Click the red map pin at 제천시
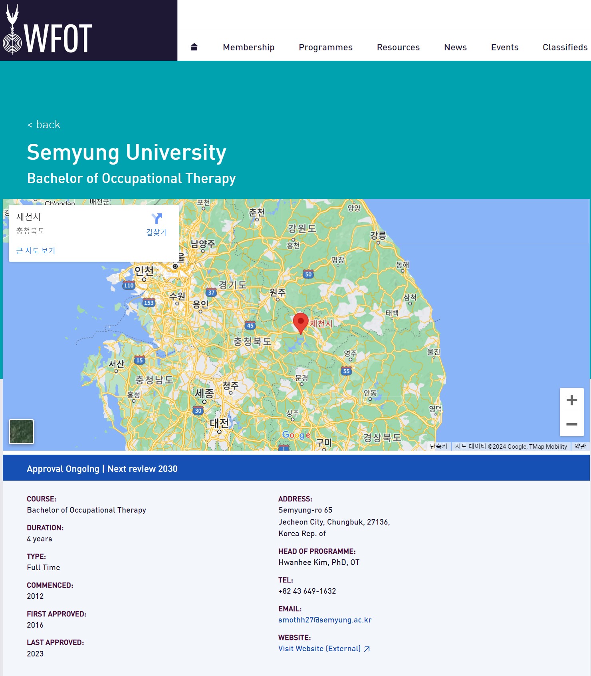The width and height of the screenshot is (591, 676). pyautogui.click(x=301, y=323)
